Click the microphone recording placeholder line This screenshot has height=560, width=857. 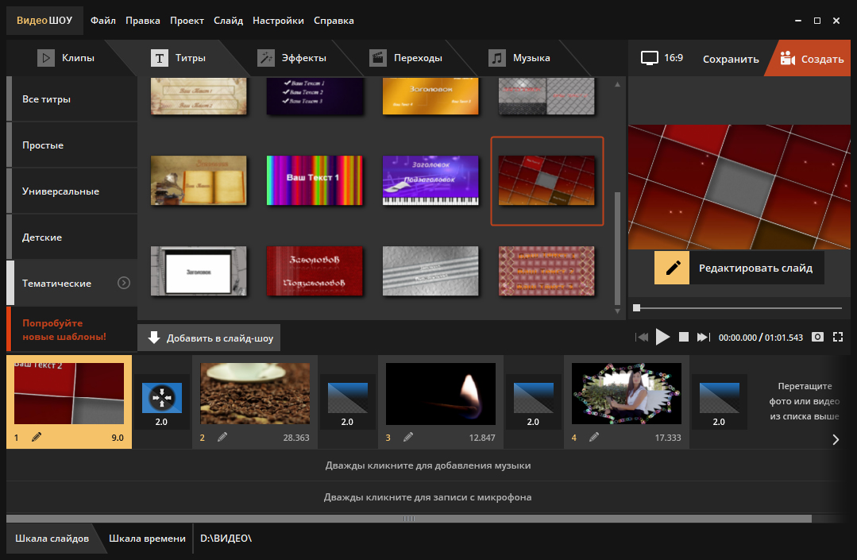point(428,497)
